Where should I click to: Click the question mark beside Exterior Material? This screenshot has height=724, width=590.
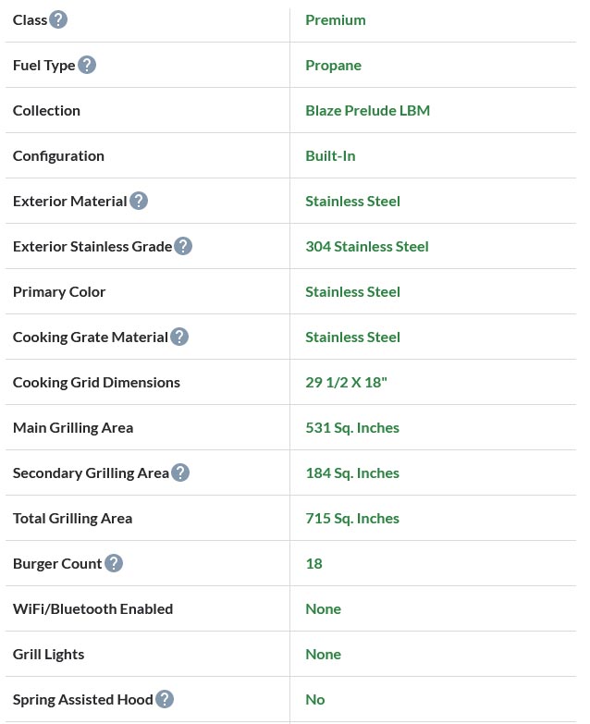pyautogui.click(x=139, y=201)
